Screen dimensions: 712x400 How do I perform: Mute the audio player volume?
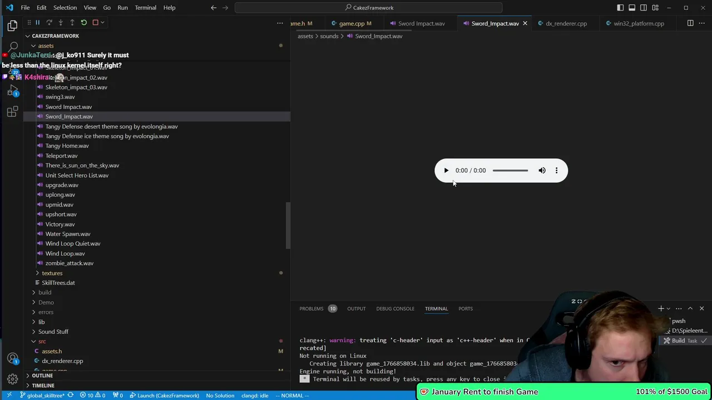[542, 171]
